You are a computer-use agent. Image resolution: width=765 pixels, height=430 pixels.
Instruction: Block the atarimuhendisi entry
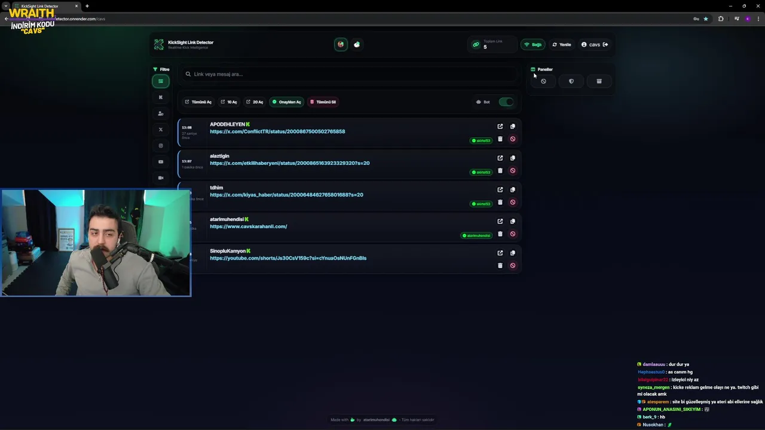pos(513,234)
